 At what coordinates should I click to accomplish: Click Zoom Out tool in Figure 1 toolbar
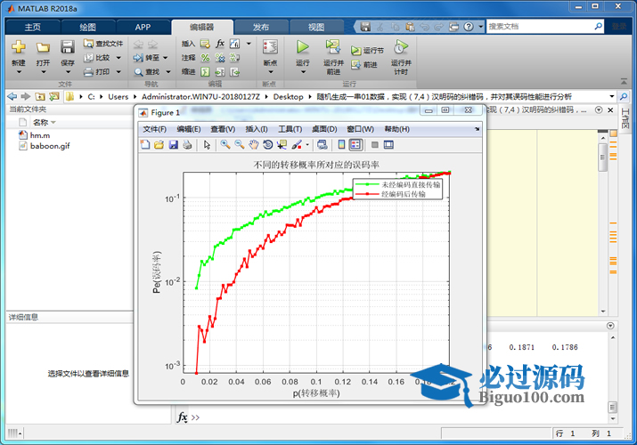(x=240, y=145)
